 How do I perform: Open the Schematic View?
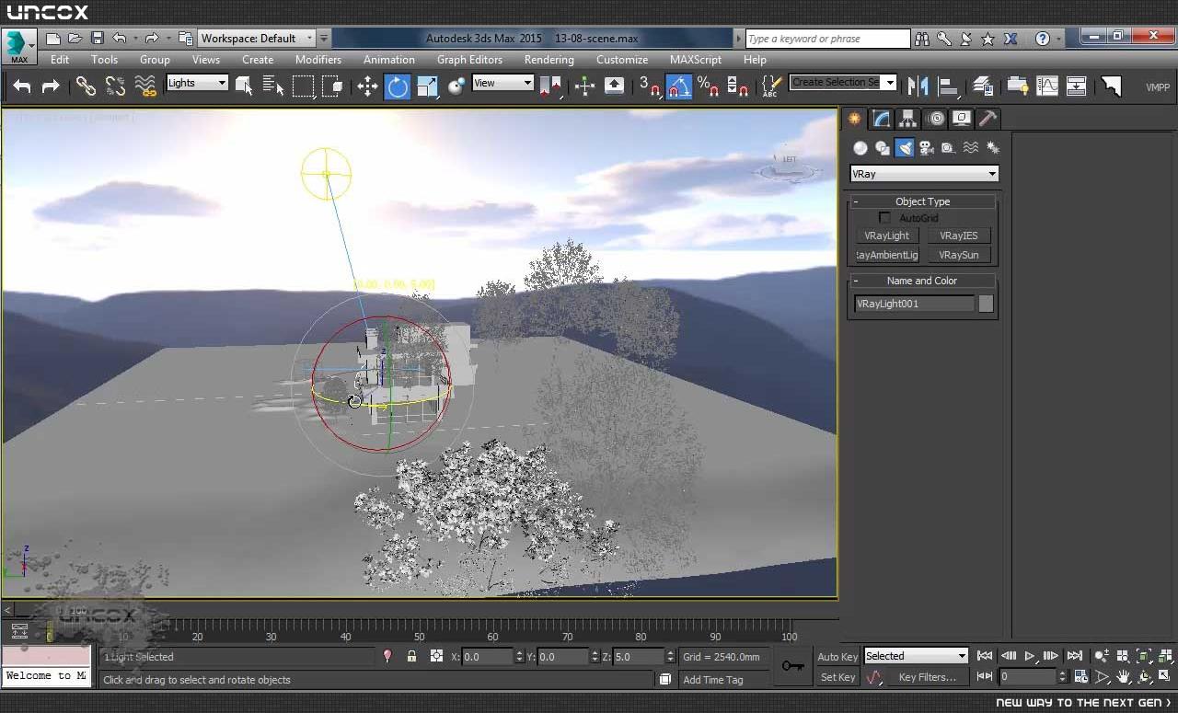(1077, 86)
